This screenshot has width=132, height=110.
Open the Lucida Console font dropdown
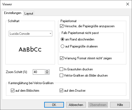[x=30, y=34]
